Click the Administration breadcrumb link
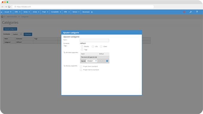The width and height of the screenshot is (203, 114). tap(12, 17)
